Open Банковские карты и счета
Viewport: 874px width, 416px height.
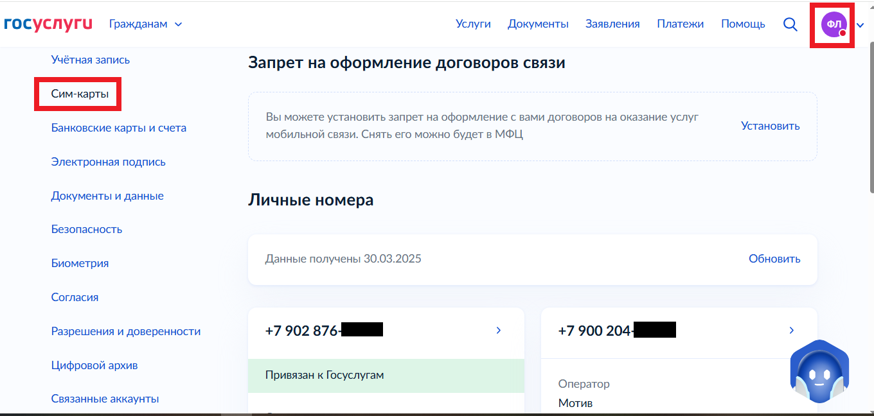pos(119,128)
